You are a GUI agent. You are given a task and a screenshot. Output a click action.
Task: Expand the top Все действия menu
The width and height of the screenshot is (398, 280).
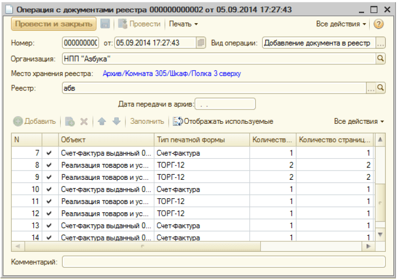pos(341,24)
